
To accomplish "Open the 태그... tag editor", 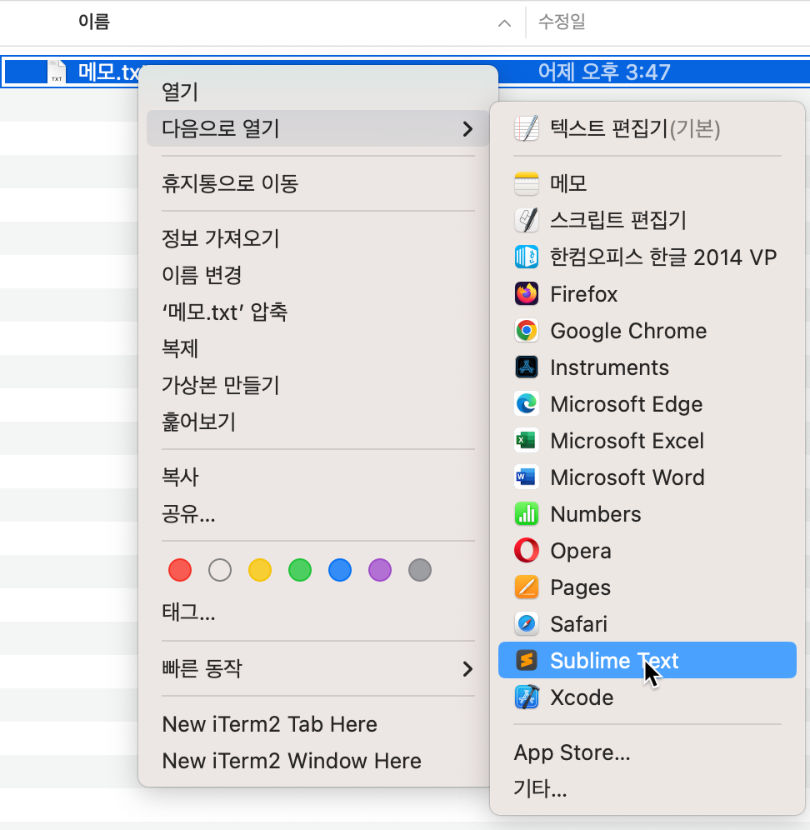I will point(317,612).
